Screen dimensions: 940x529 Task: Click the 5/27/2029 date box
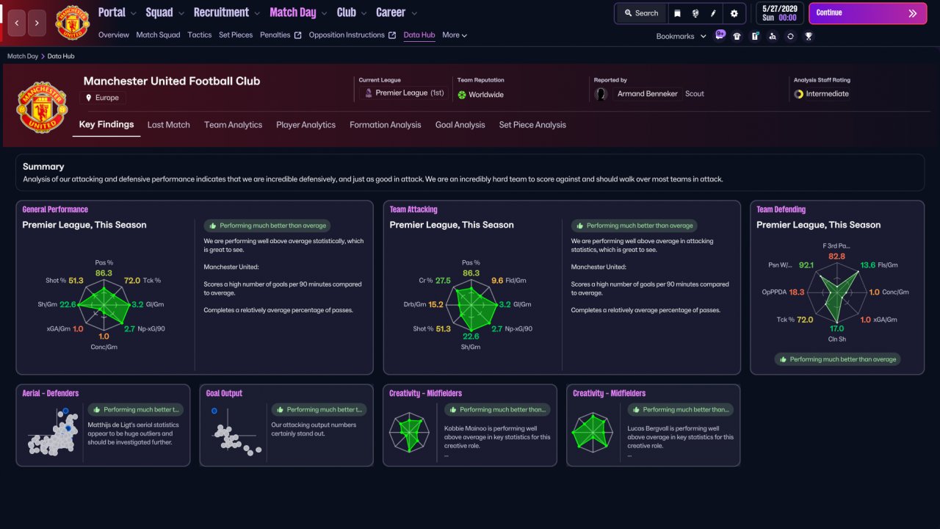(x=780, y=13)
